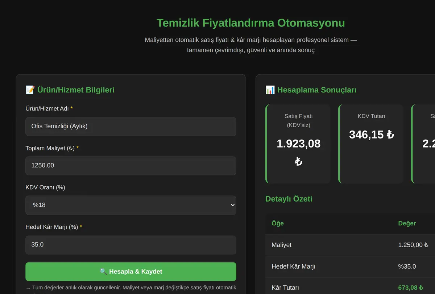Click the Hesapla & Kaydet button

[130, 272]
